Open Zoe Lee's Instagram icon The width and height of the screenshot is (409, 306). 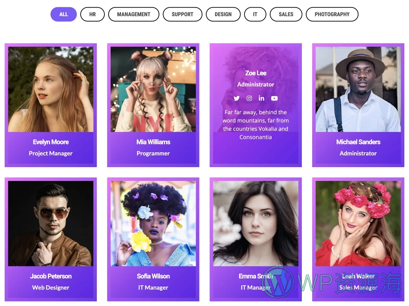click(x=249, y=98)
